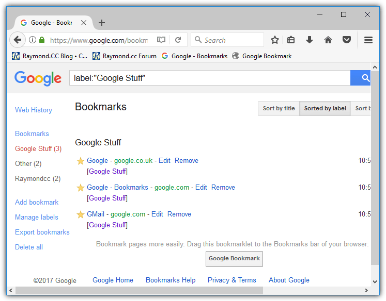Open About Google footer link
Image resolution: width=386 pixels, height=301 pixels.
(x=289, y=280)
